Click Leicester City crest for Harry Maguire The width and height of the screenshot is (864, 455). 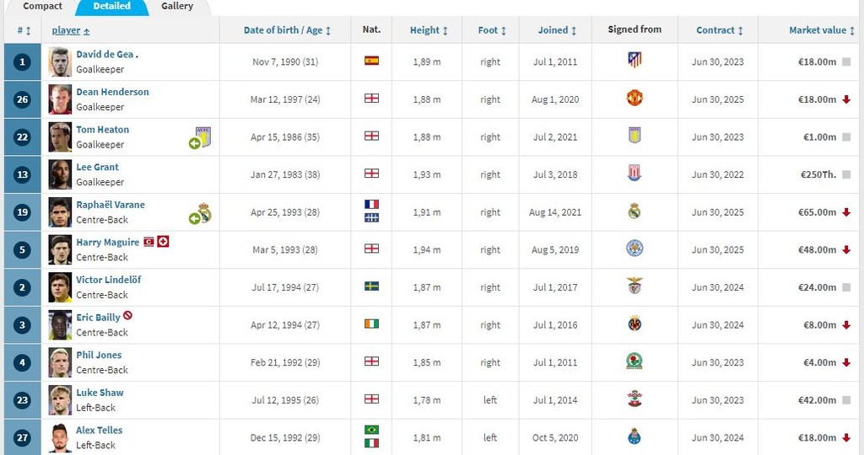pyautogui.click(x=634, y=249)
